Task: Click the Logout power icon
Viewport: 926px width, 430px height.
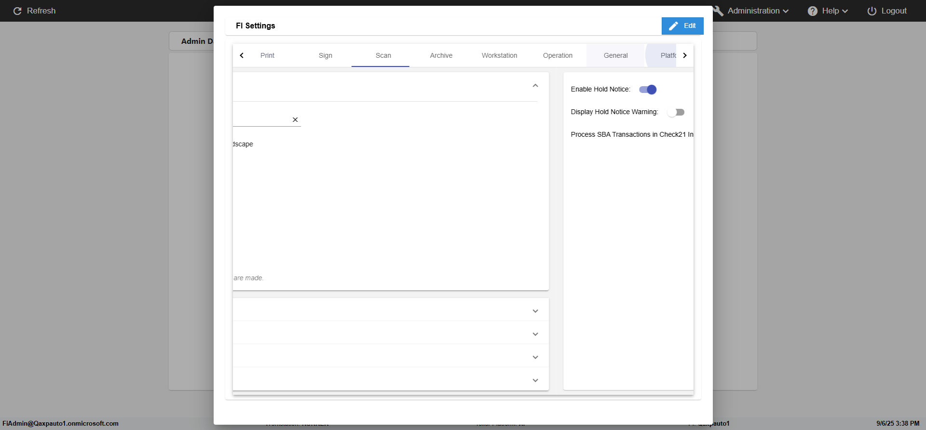Action: tap(872, 11)
